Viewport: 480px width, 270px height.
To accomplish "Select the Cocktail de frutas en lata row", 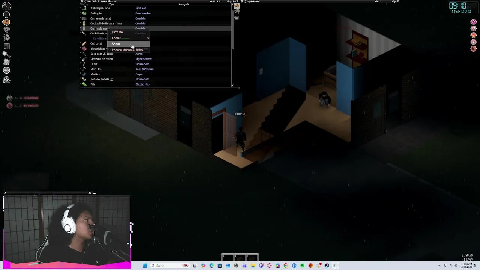I will pyautogui.click(x=156, y=23).
